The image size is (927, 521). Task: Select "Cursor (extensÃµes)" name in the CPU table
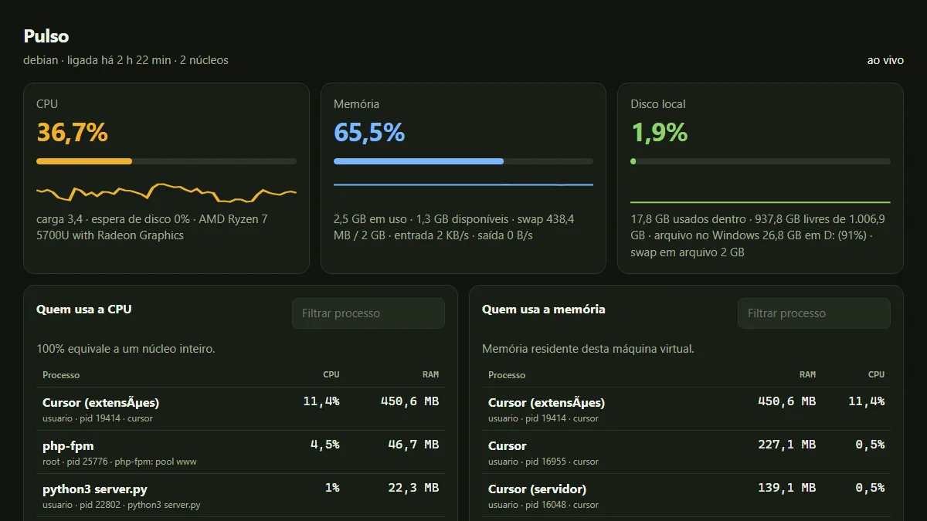pyautogui.click(x=100, y=402)
